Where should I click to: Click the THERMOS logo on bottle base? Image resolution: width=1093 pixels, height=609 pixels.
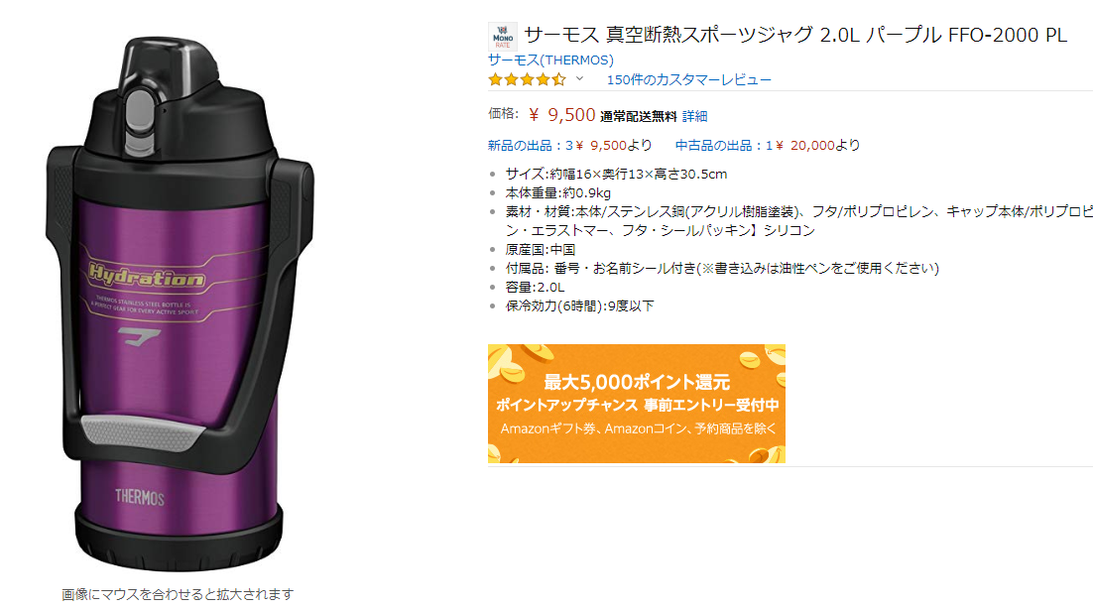point(140,497)
